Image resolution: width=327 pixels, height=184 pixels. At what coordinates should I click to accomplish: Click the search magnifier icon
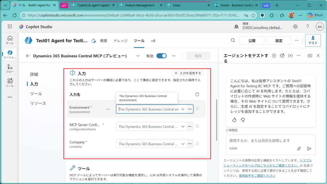[x=233, y=40]
